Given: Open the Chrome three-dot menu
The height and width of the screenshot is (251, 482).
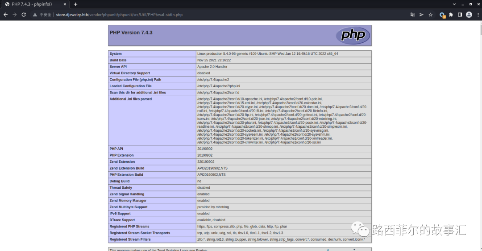Looking at the screenshot, I should 478,15.
